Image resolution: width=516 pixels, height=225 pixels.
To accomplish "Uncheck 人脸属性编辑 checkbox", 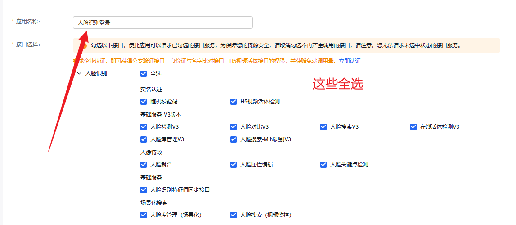I will pos(233,164).
